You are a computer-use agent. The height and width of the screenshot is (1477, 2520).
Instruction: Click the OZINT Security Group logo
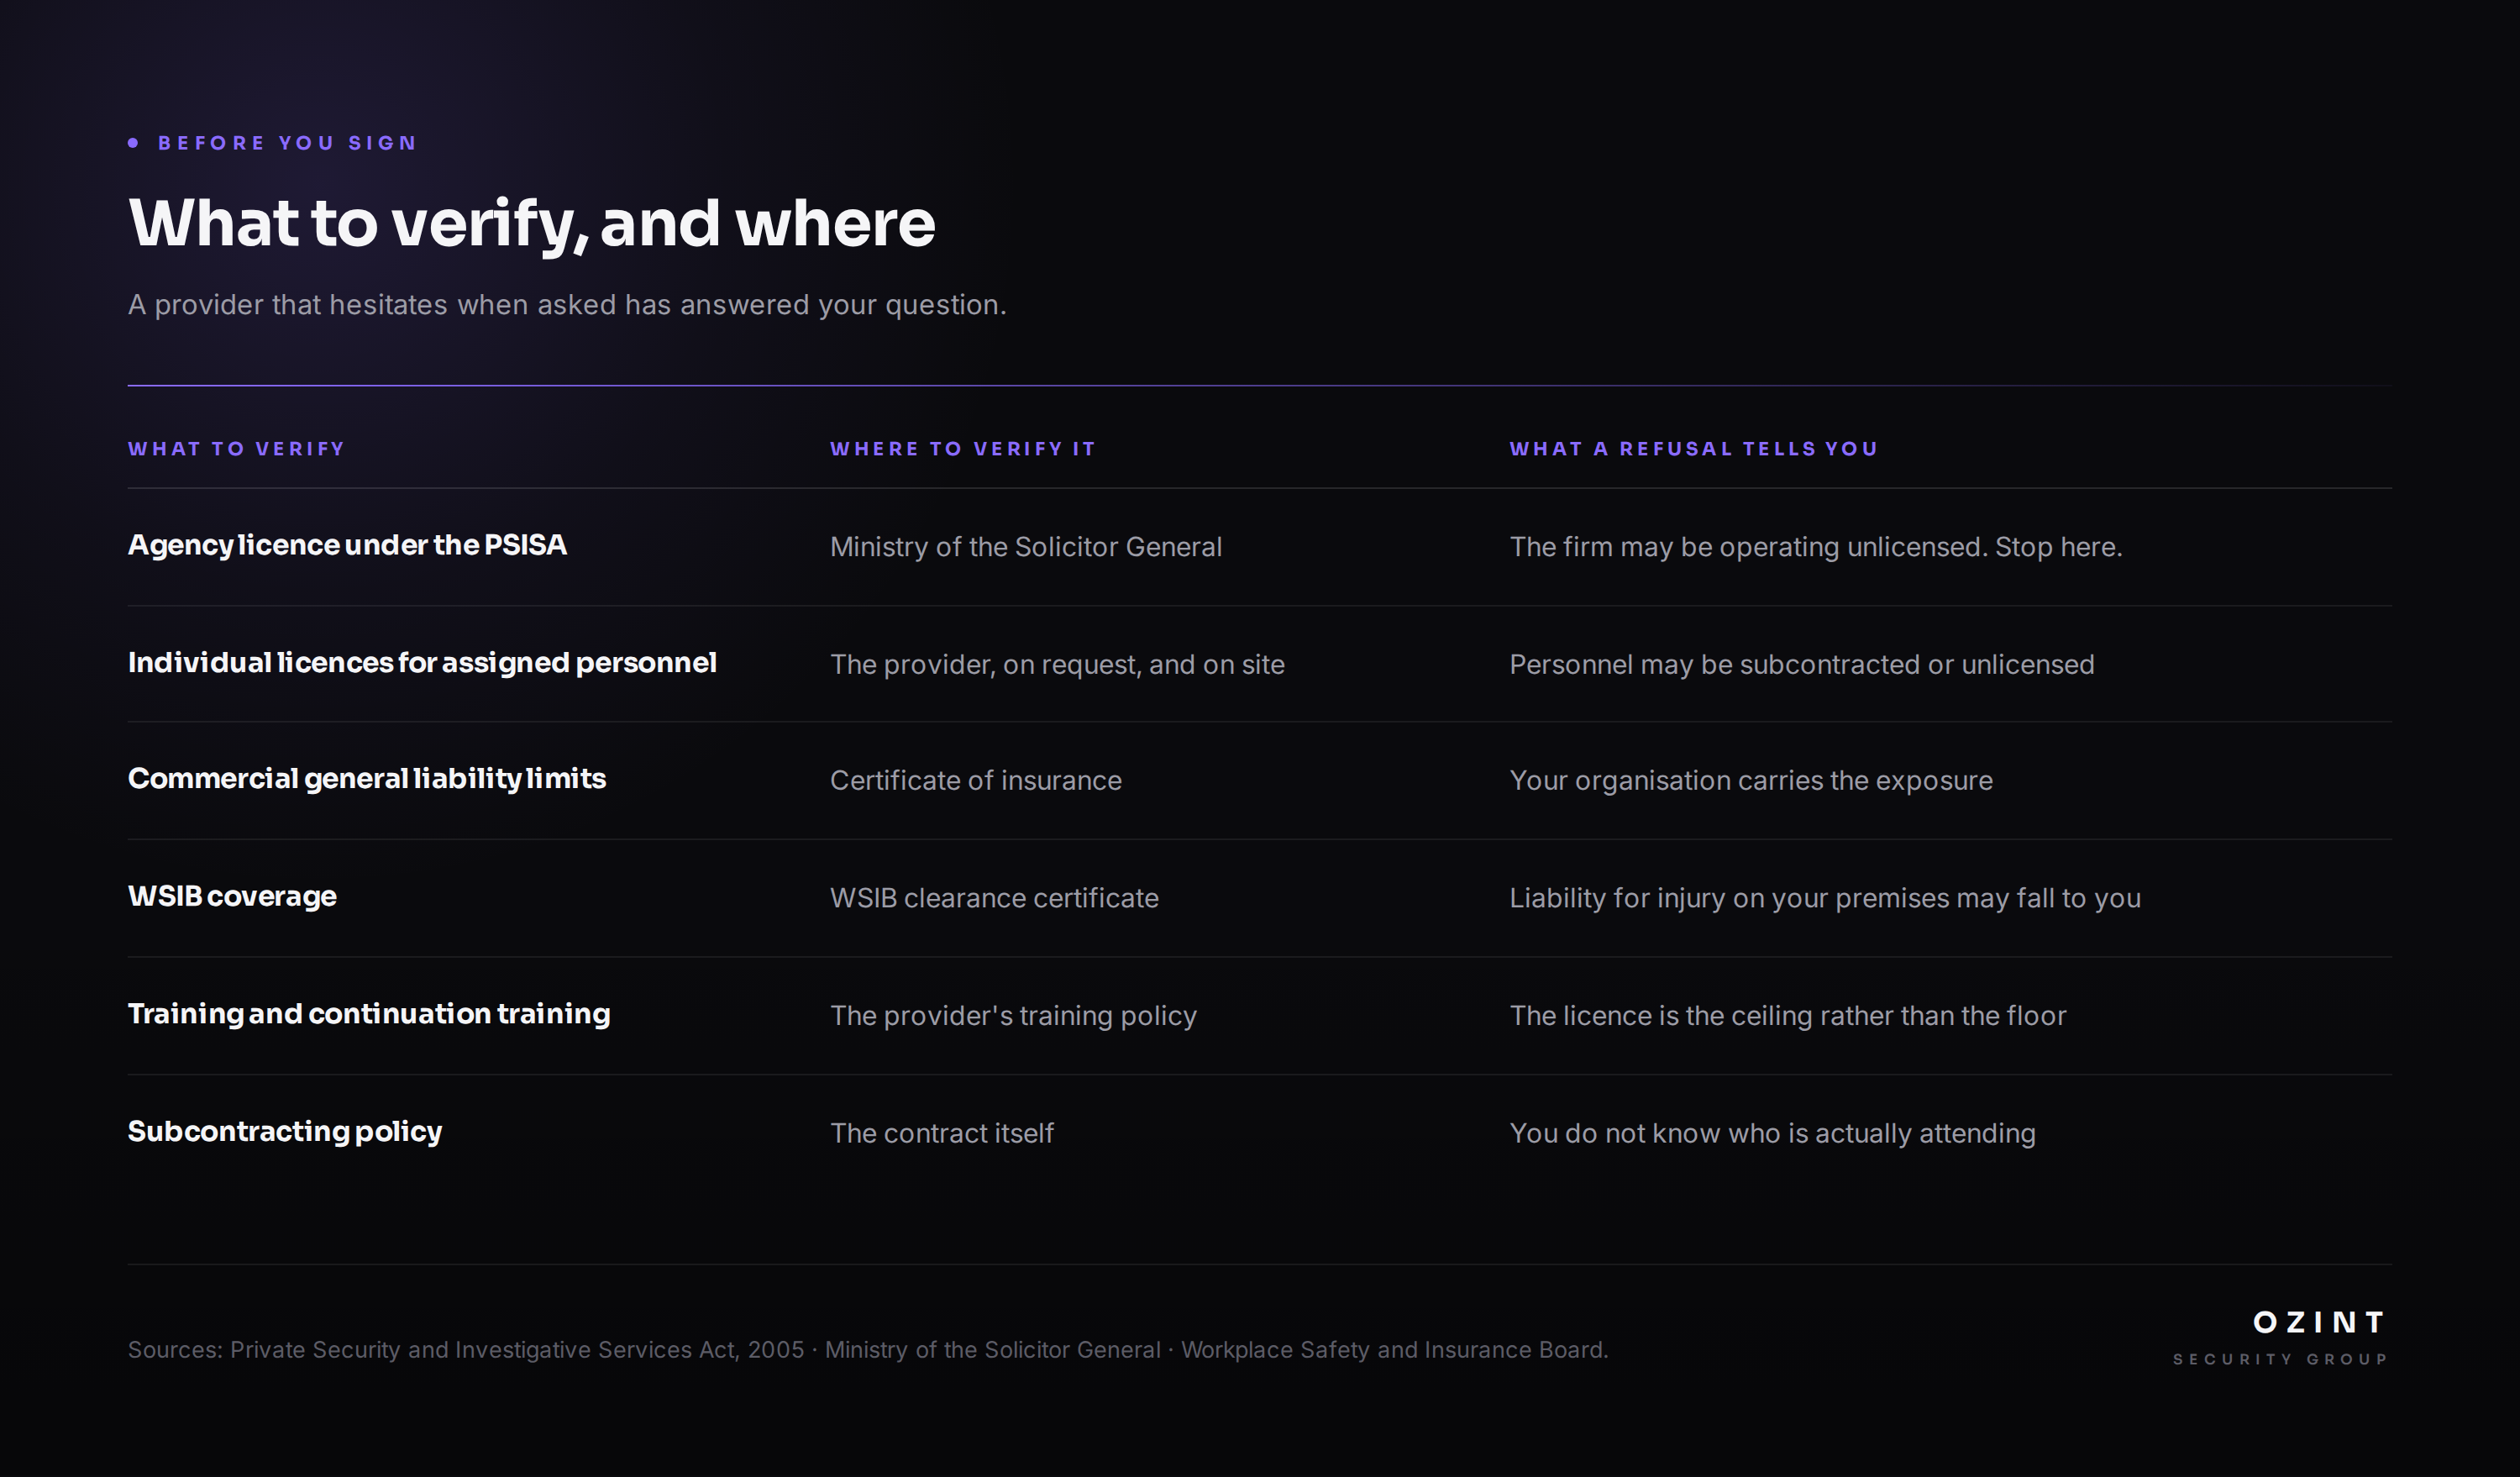coord(2281,1338)
